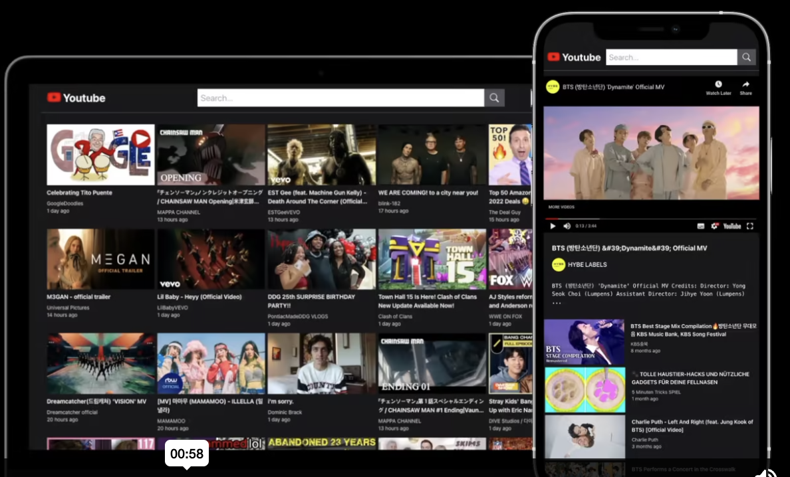Expand description via the ellipsis
Viewport: 790px width, 477px height.
pos(556,303)
